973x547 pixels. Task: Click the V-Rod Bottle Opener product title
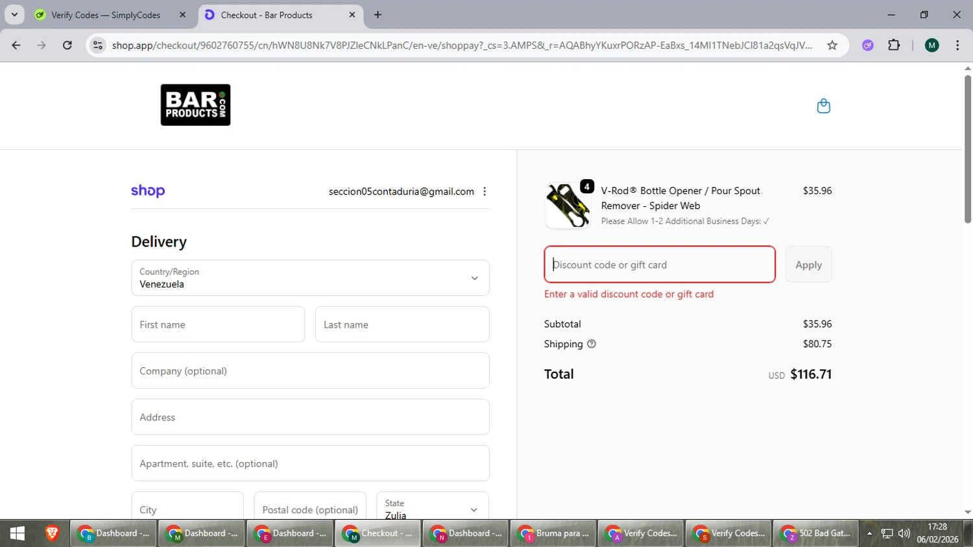point(680,198)
